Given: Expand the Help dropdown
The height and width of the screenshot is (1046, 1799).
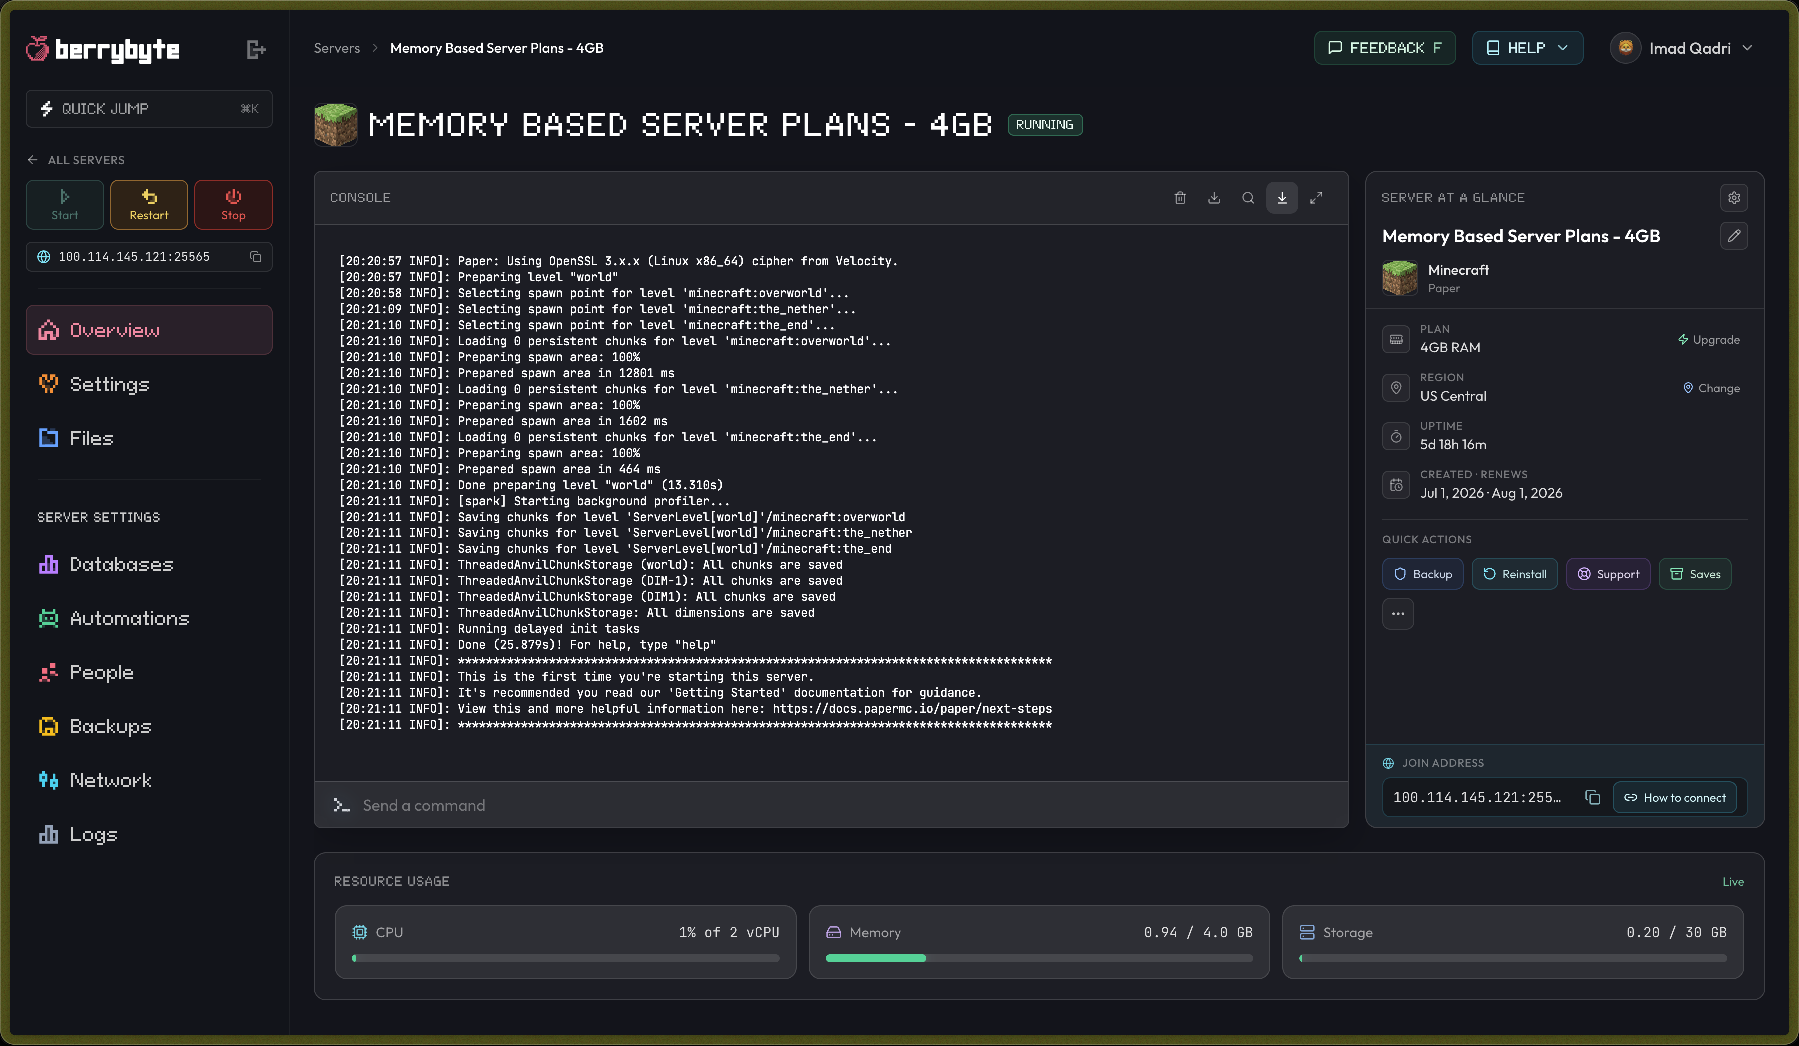Looking at the screenshot, I should 1527,48.
